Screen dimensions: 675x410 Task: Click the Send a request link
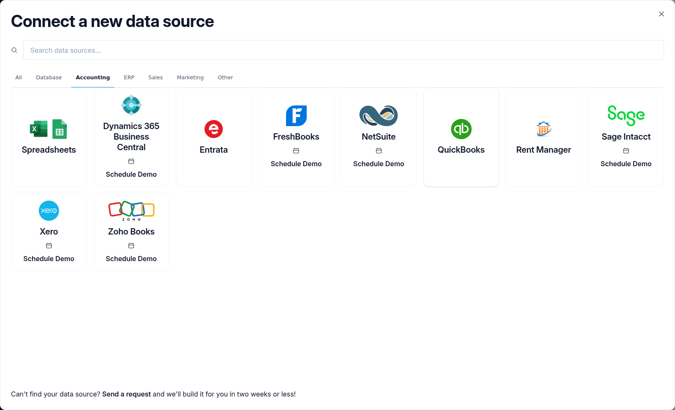127,394
